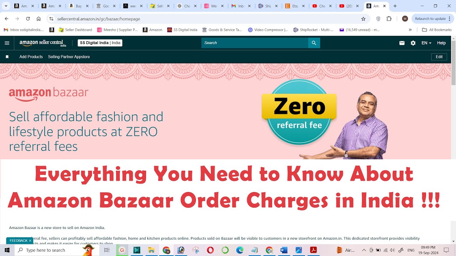Open the Seller Central settings gear

(x=413, y=43)
